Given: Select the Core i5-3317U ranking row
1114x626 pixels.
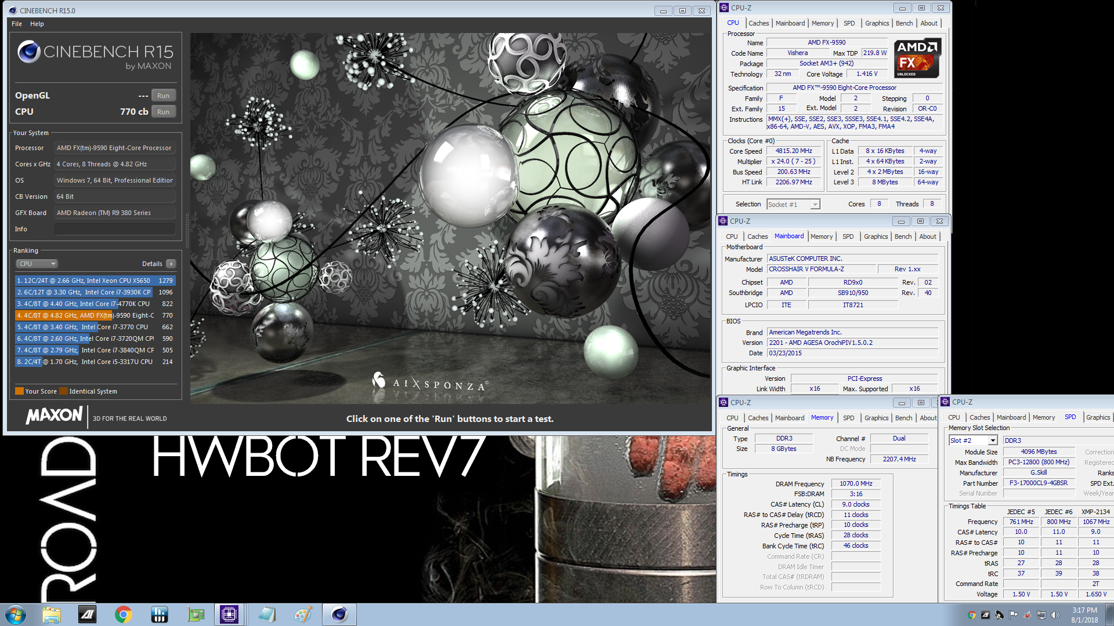Looking at the screenshot, I should [95, 362].
